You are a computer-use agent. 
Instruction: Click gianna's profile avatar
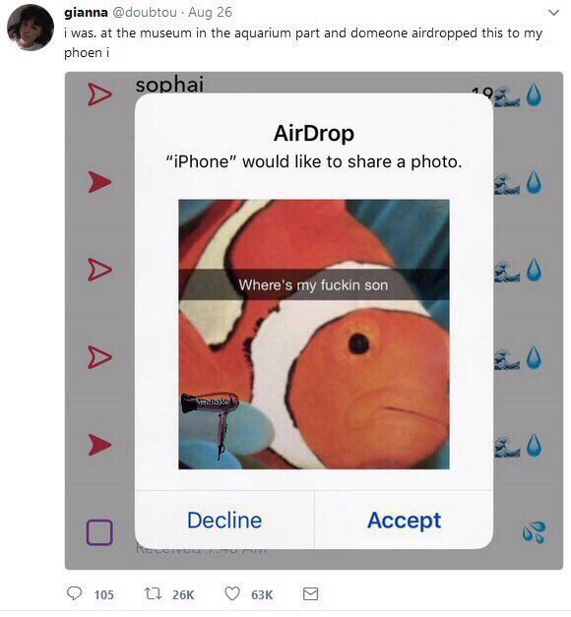tap(31, 28)
